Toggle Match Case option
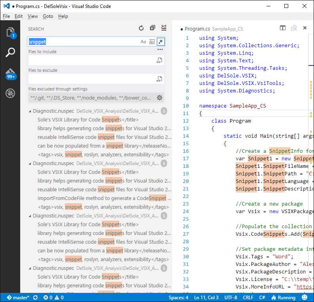The width and height of the screenshot is (314, 302). 143,42
